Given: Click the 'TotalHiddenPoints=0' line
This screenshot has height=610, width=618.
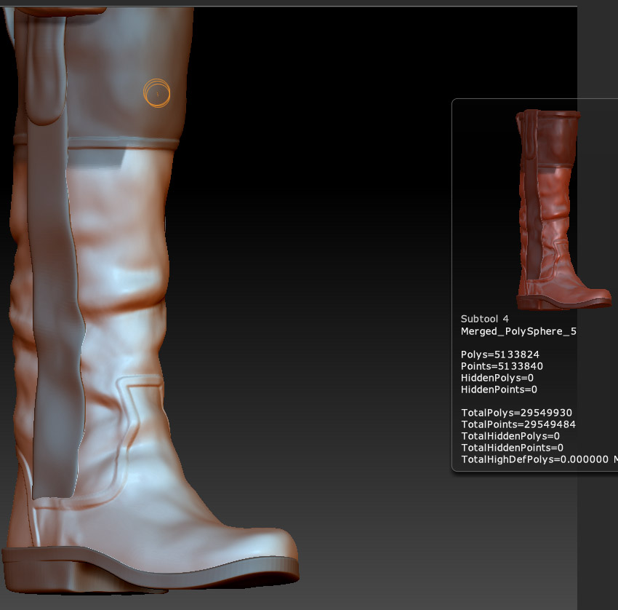Looking at the screenshot, I should pos(512,448).
